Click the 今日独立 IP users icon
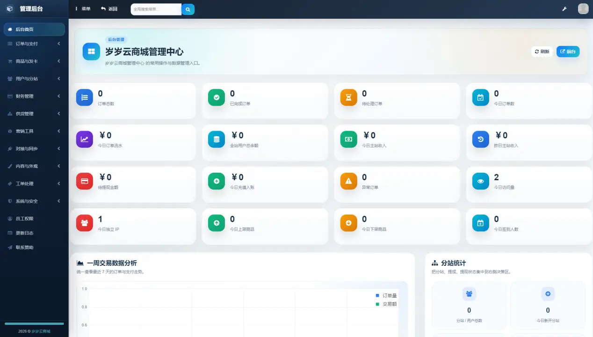This screenshot has height=337, width=593. 85,223
